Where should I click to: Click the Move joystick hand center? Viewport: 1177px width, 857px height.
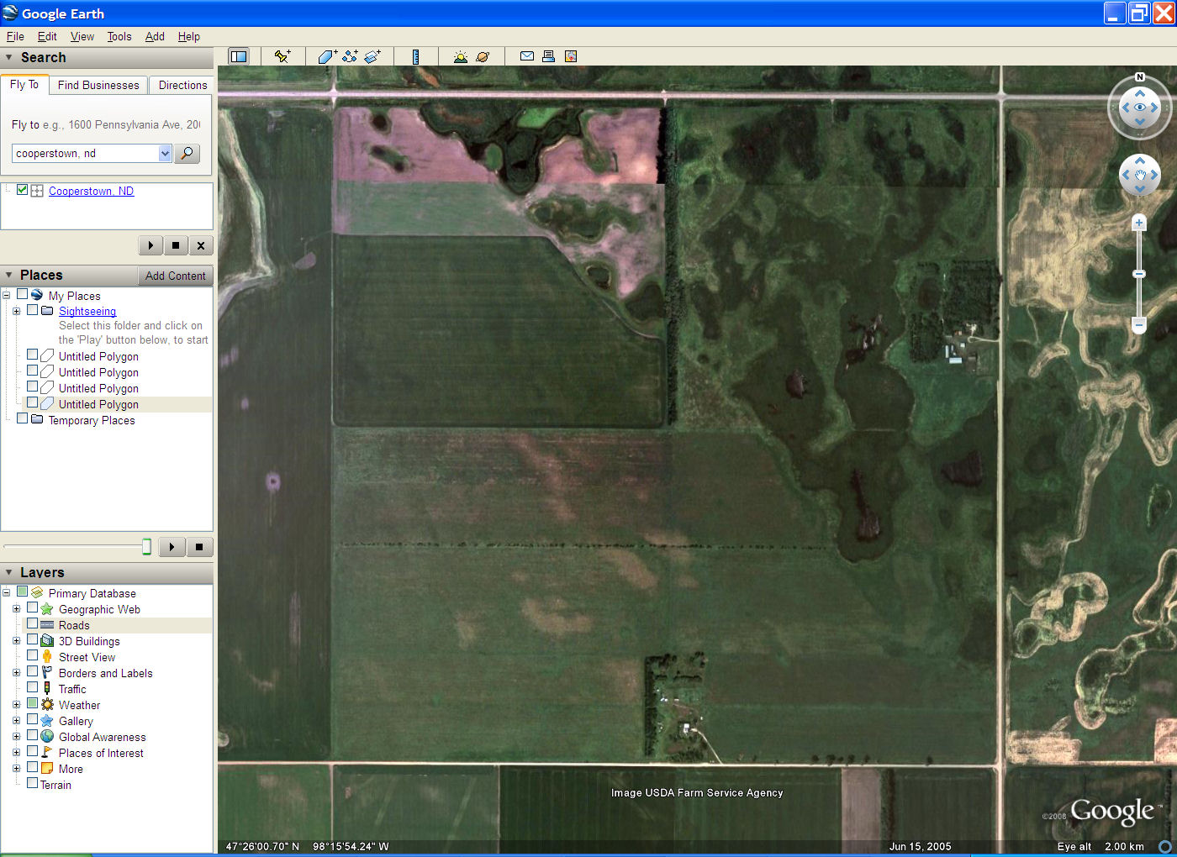pos(1140,176)
